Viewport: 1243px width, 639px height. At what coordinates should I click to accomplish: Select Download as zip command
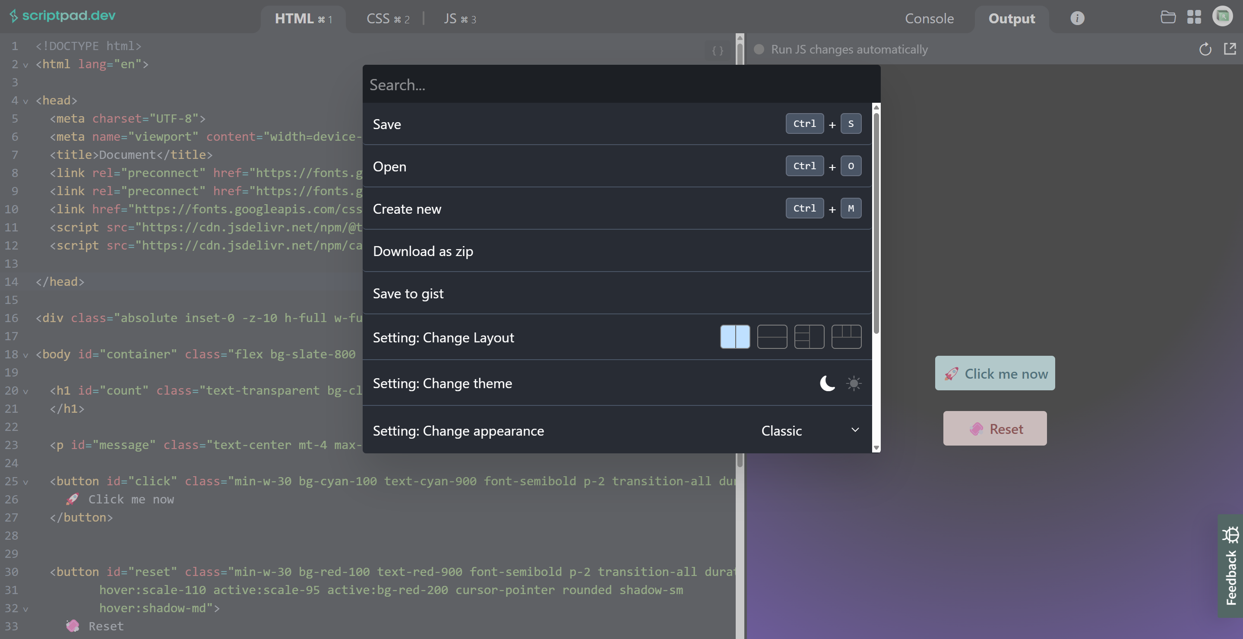[x=617, y=251]
